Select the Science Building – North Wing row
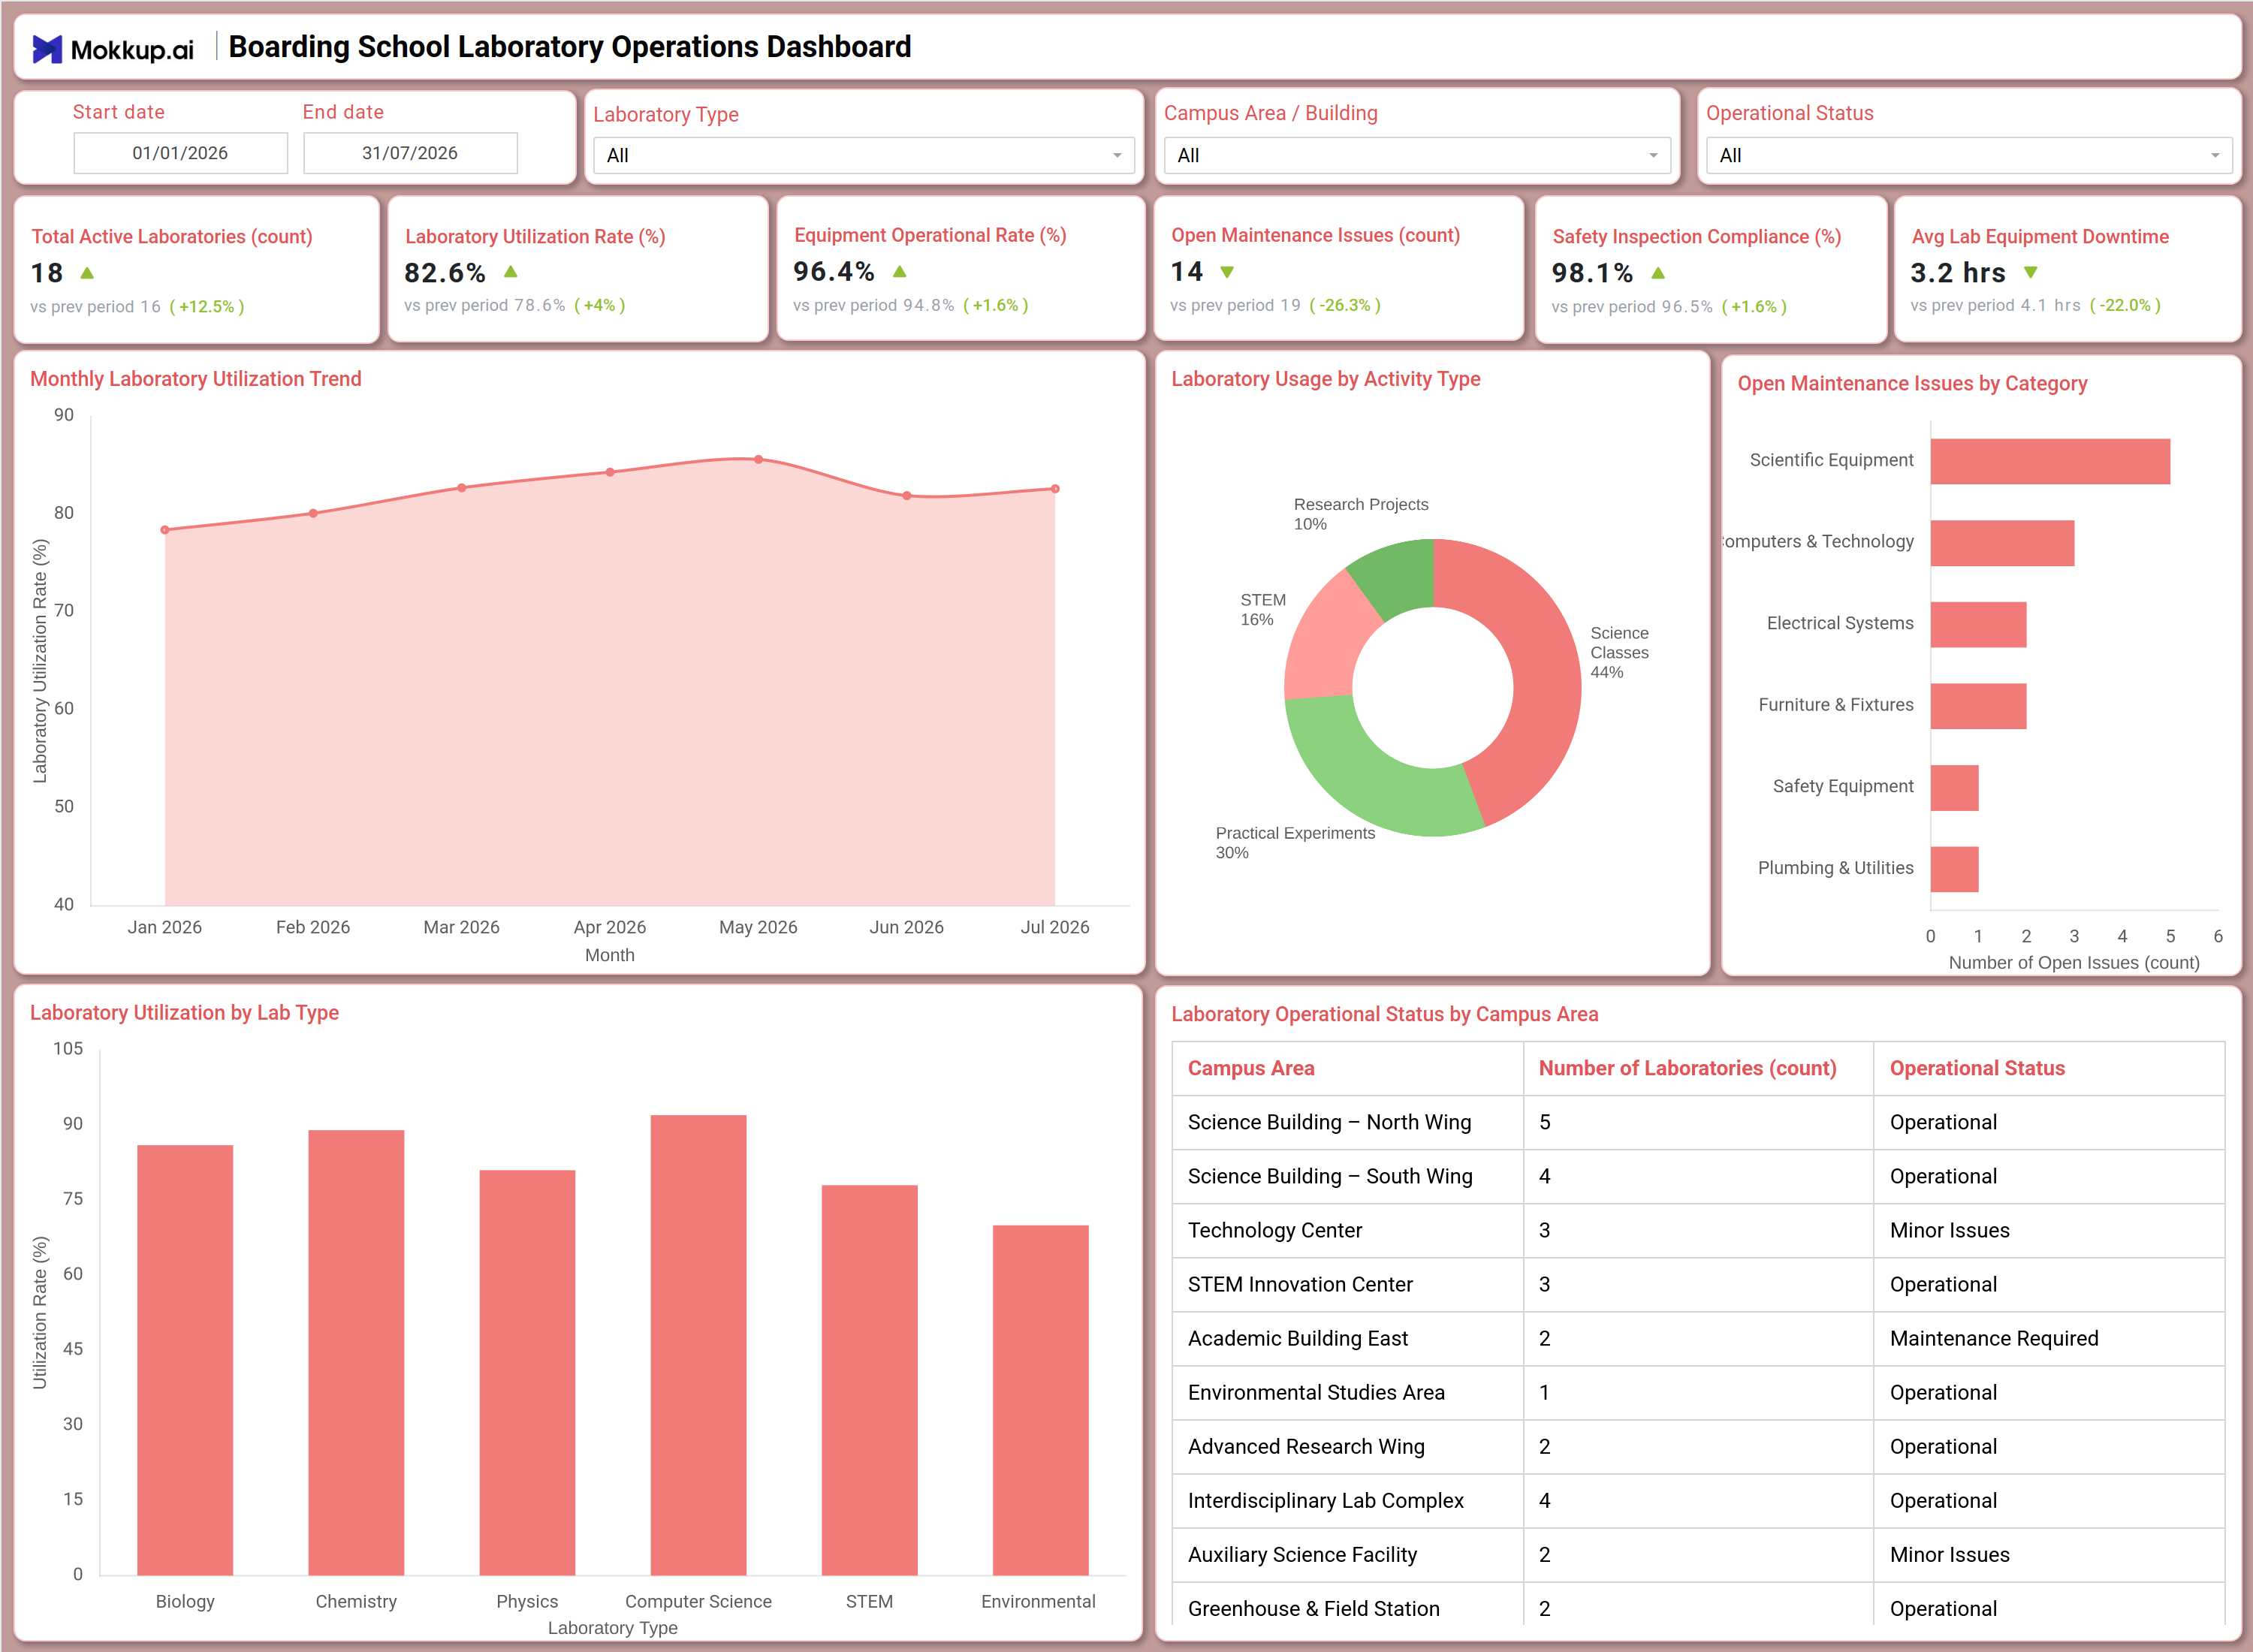Viewport: 2253px width, 1652px height. [1698, 1122]
